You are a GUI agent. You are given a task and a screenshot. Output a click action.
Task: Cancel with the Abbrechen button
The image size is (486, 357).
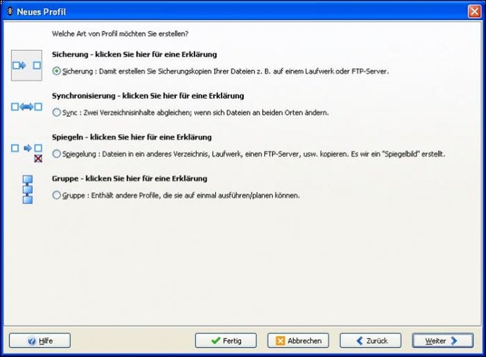pos(298,341)
